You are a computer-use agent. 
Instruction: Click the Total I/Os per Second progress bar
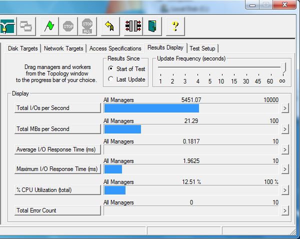click(191, 108)
